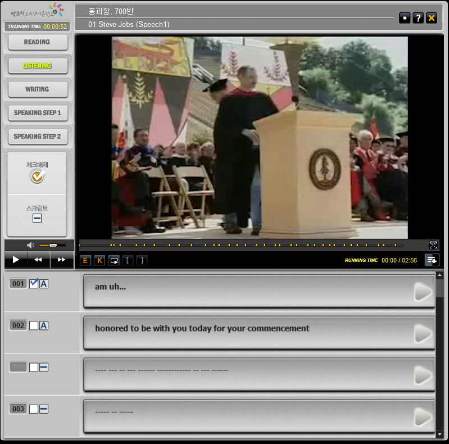The height and width of the screenshot is (444, 449).
Task: Click the rewind button
Action: [38, 260]
